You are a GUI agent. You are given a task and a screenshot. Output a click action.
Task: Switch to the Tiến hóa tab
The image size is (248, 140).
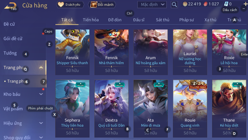91,20
